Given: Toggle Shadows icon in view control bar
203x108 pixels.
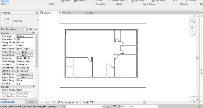Looking at the screenshot, I should 66,102.
